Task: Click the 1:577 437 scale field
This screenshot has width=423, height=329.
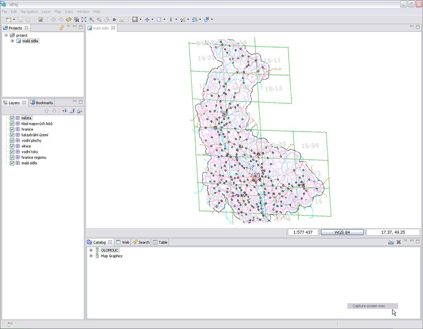Action: (x=303, y=232)
